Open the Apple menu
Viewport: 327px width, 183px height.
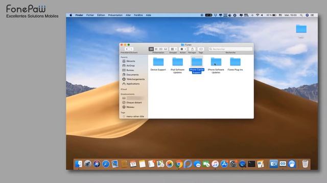[71, 15]
